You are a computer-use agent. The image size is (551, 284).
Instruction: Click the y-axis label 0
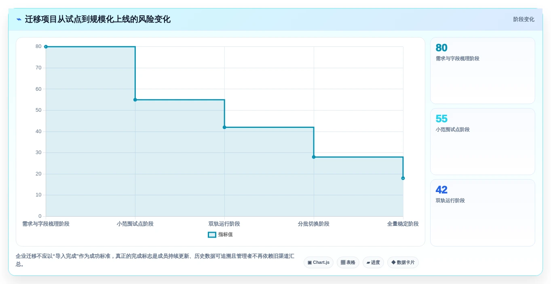point(40,216)
